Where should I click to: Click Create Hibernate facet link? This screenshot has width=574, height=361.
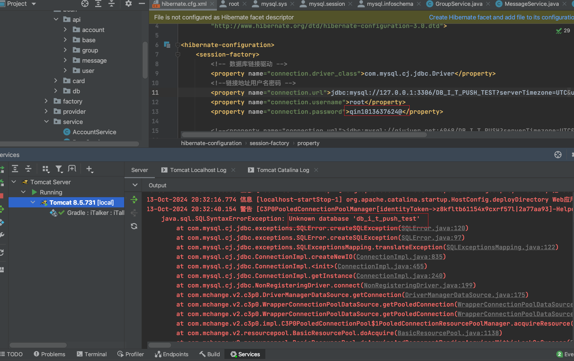click(501, 17)
